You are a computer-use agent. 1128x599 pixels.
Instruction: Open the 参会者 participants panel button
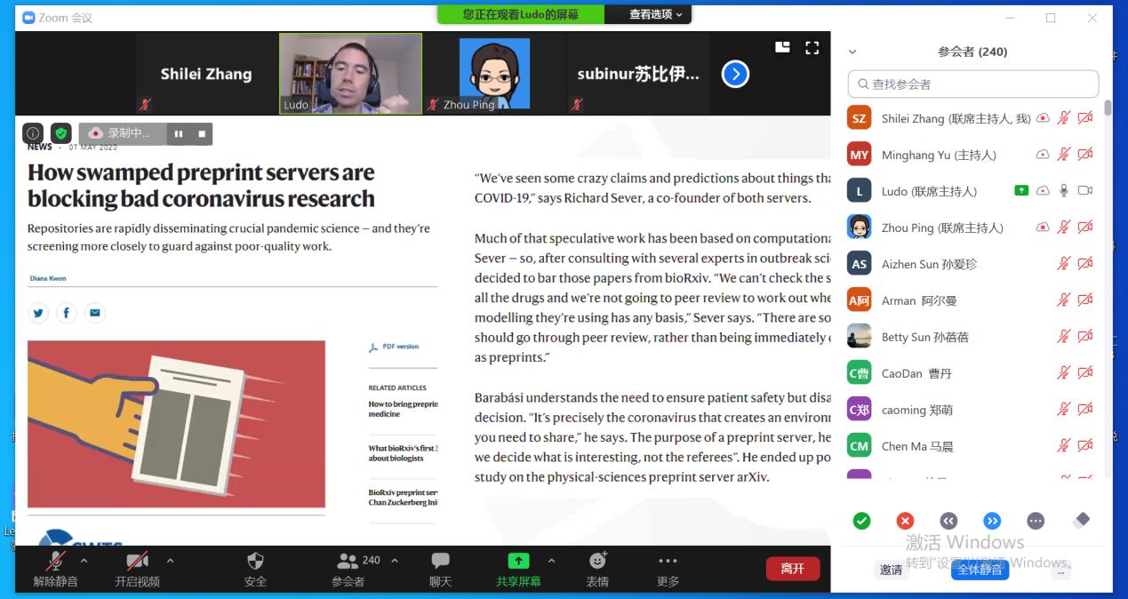(x=348, y=569)
